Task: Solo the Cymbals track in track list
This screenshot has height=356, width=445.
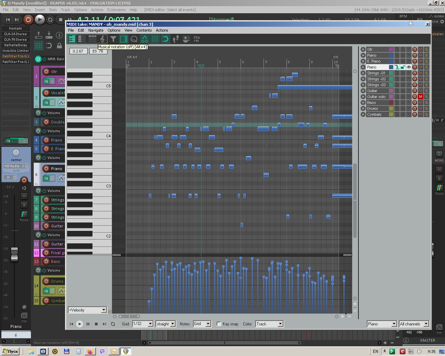Action: (x=426, y=114)
